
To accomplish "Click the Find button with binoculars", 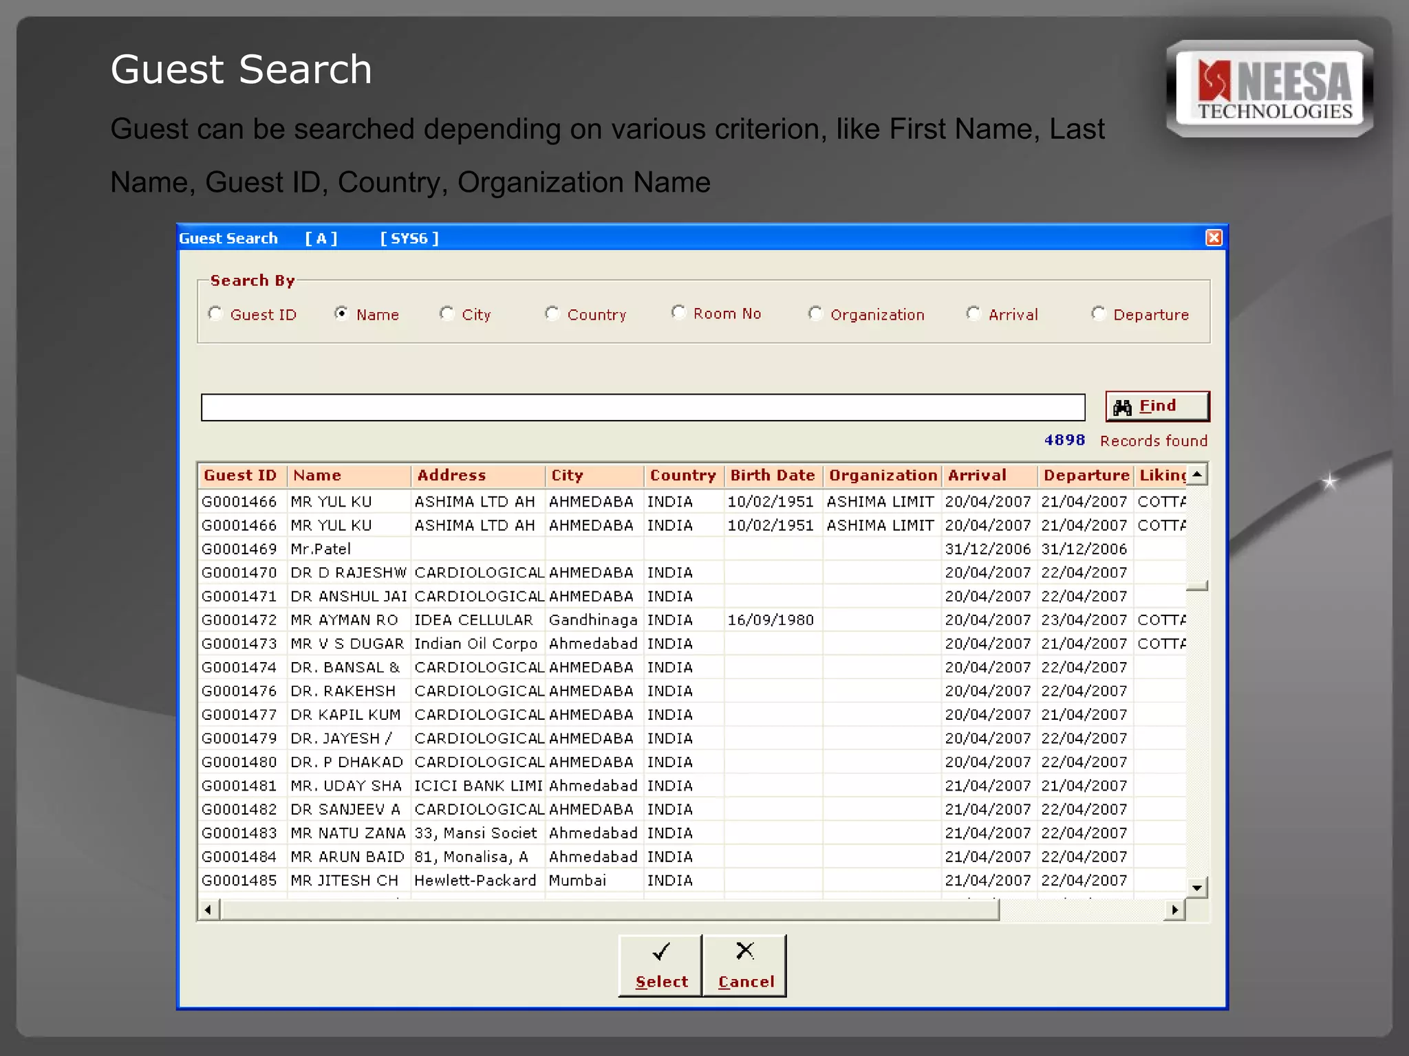I will pos(1157,406).
